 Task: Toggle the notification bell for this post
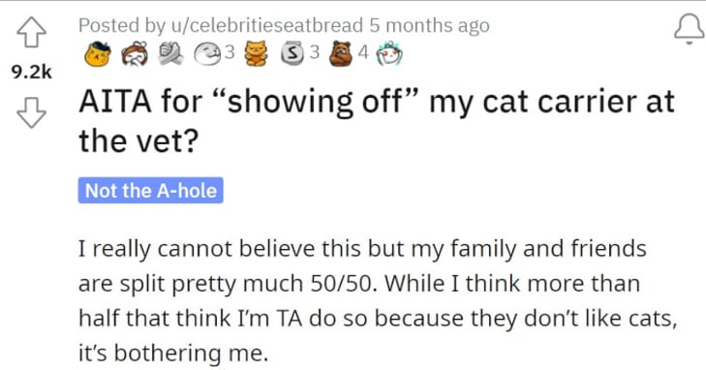tap(689, 29)
